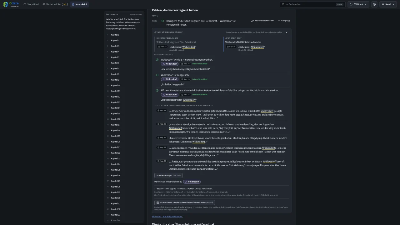The height and width of the screenshot is (225, 400).
Task: Click Wüllersdorf tag under Ministerialrat fact
Action: 170,64
